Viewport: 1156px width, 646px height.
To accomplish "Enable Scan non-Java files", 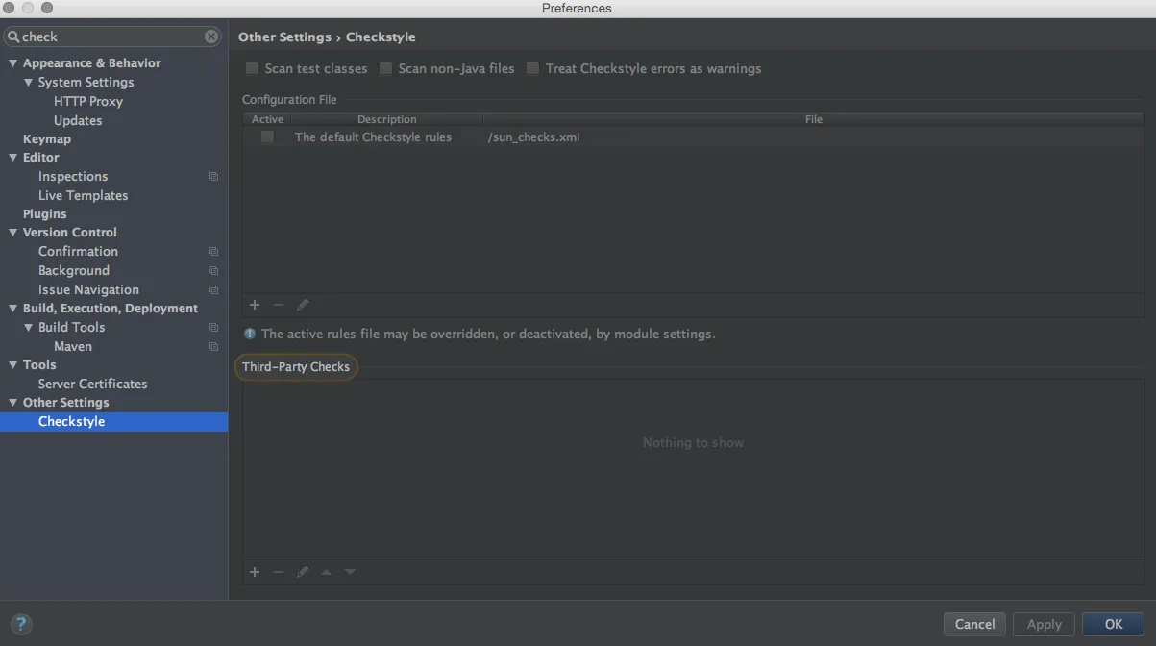I will click(x=385, y=68).
